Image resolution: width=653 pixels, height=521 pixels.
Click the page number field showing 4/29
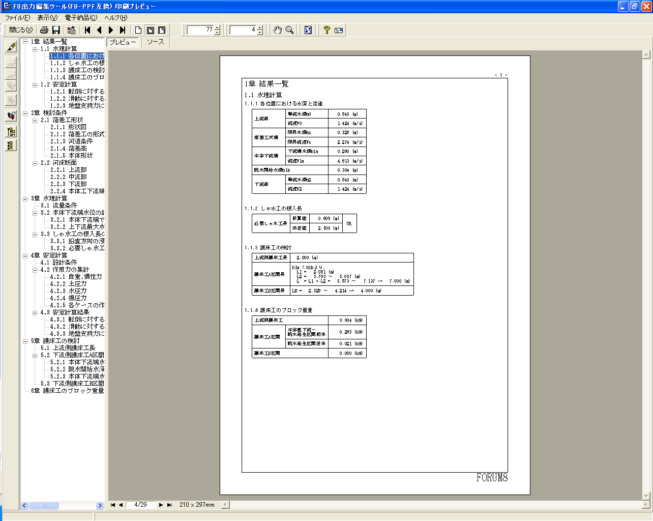(x=140, y=505)
